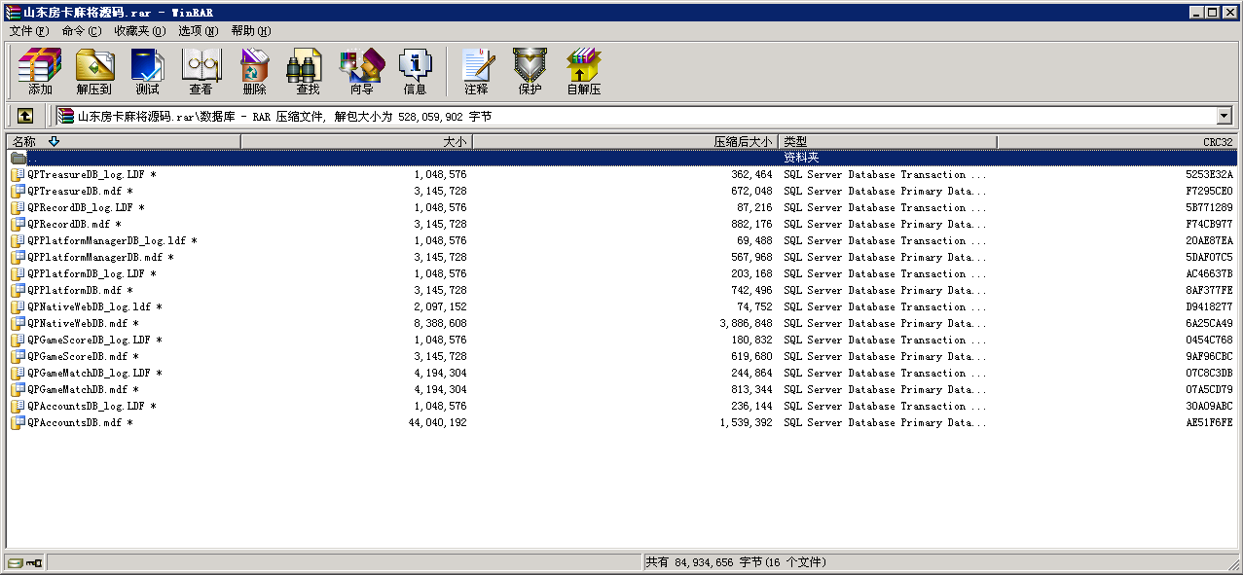Viewport: 1243px width, 575px height.
Task: Click the 解压到 (Extract To) icon
Action: click(x=94, y=72)
